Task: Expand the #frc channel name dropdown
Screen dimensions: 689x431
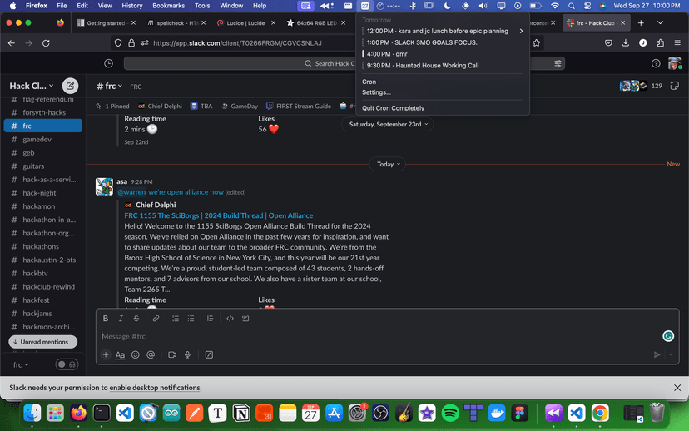Action: tap(110, 87)
